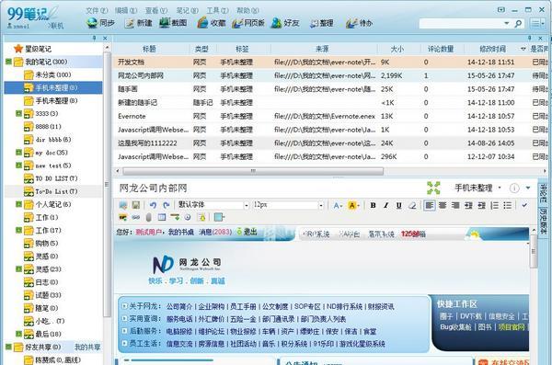Open the 好友 friends icon
This screenshot has width=552, height=365.
coord(276,23)
